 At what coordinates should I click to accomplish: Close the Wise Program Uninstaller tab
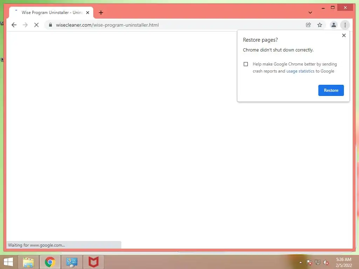[88, 13]
